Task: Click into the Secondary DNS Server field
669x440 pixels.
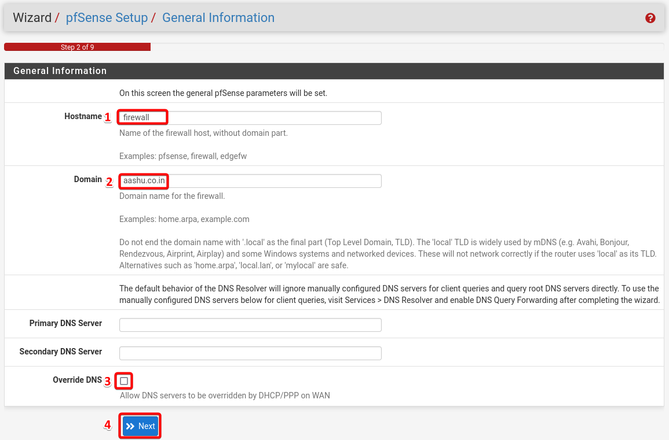Action: 250,353
